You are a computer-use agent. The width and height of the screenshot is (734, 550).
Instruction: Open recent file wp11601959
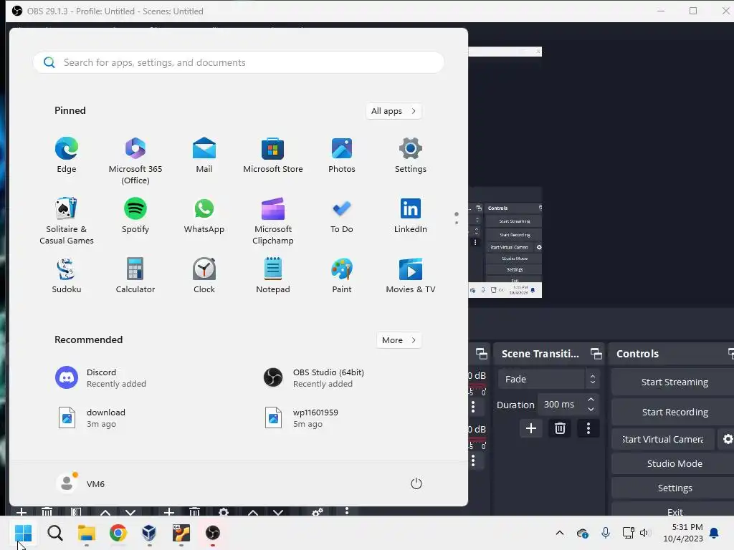click(301, 418)
